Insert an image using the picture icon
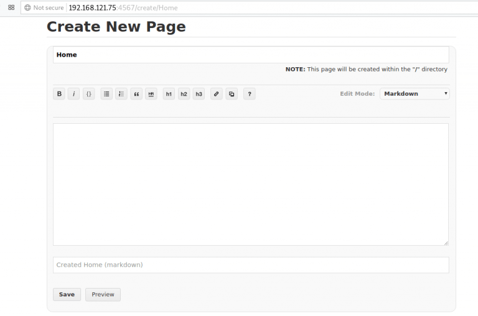The image size is (478, 316). coord(232,94)
